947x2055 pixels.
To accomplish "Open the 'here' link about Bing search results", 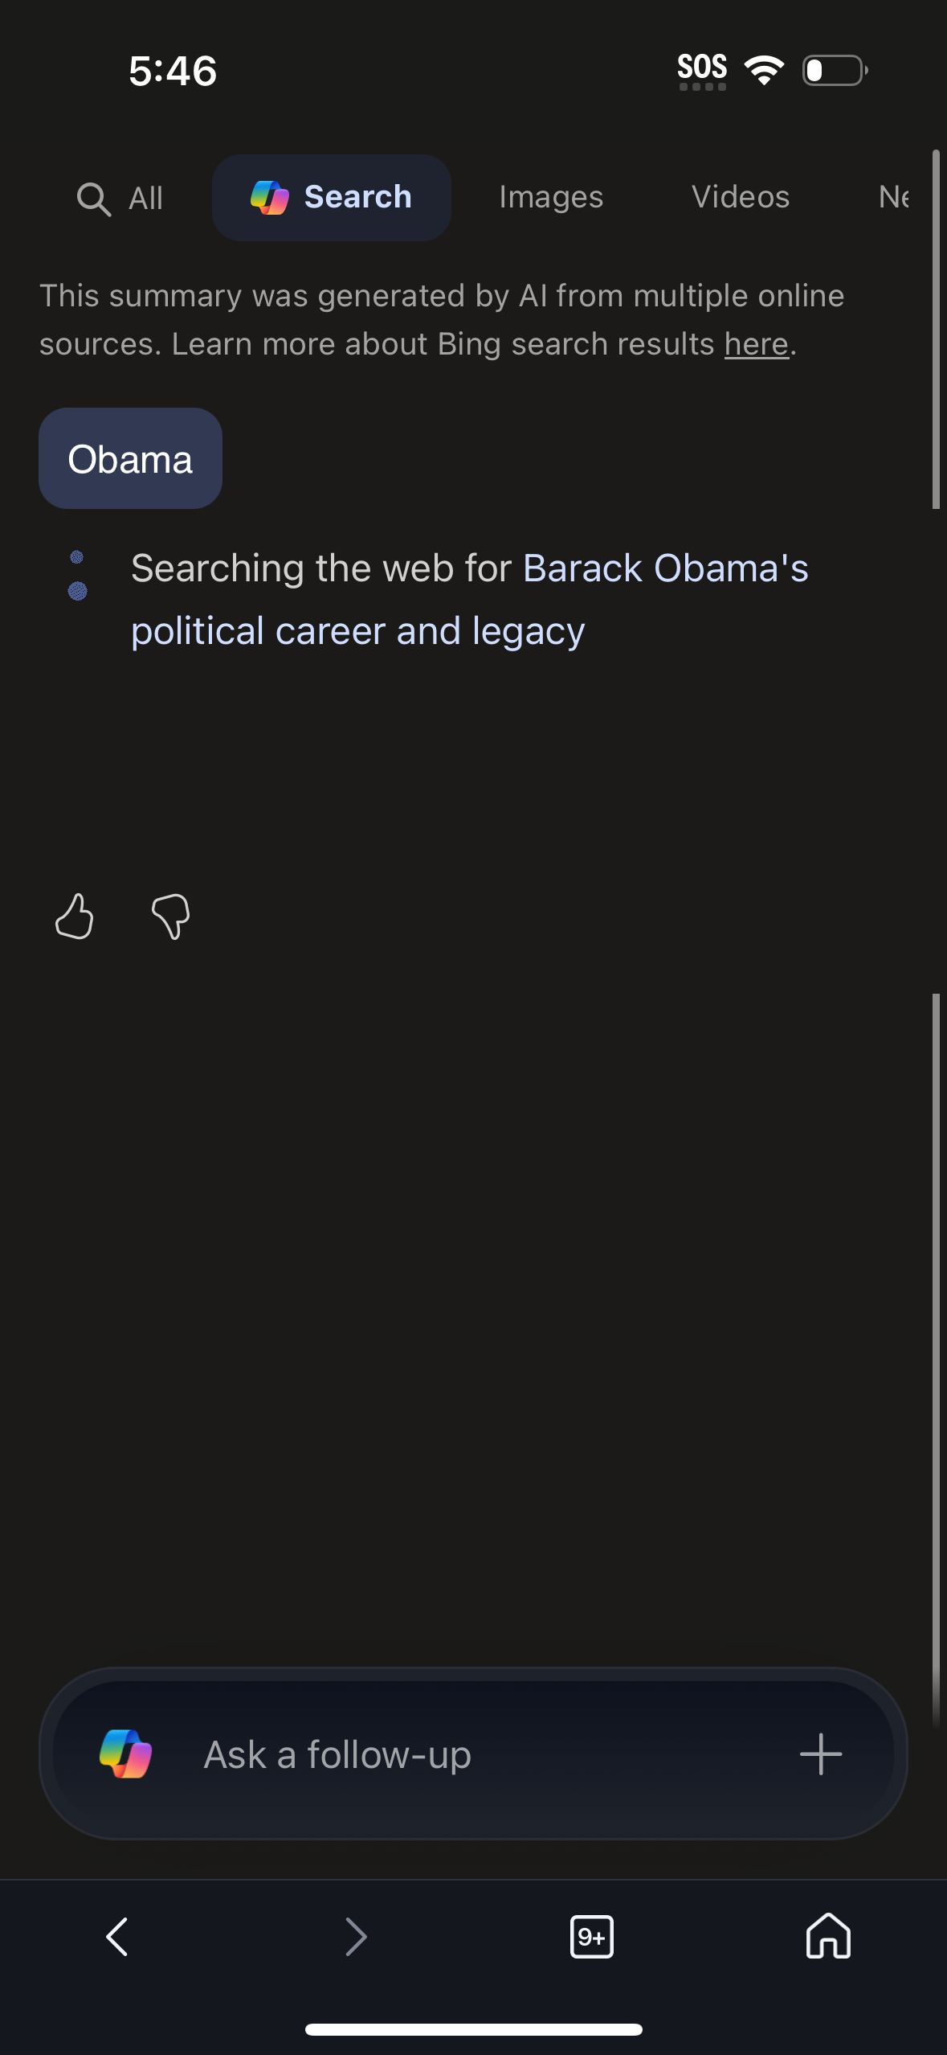I will click(x=755, y=343).
